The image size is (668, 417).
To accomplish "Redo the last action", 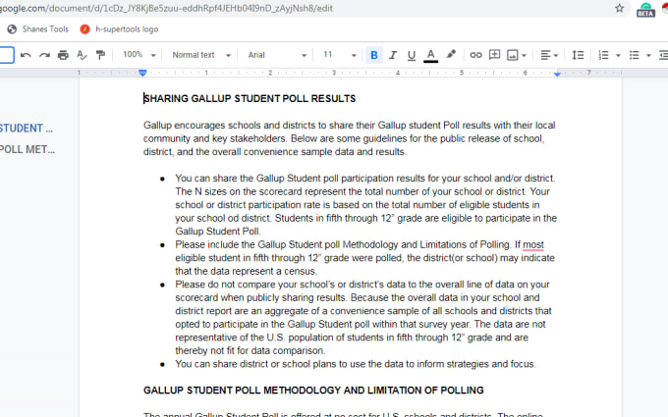I will [44, 55].
